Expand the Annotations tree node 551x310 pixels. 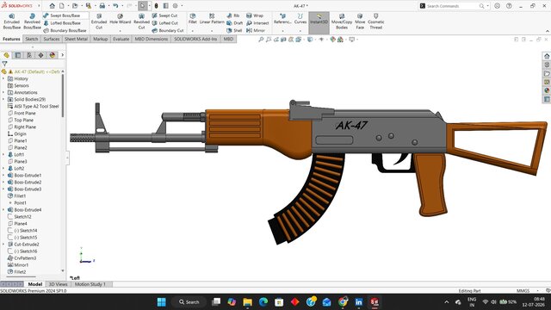tap(3, 92)
